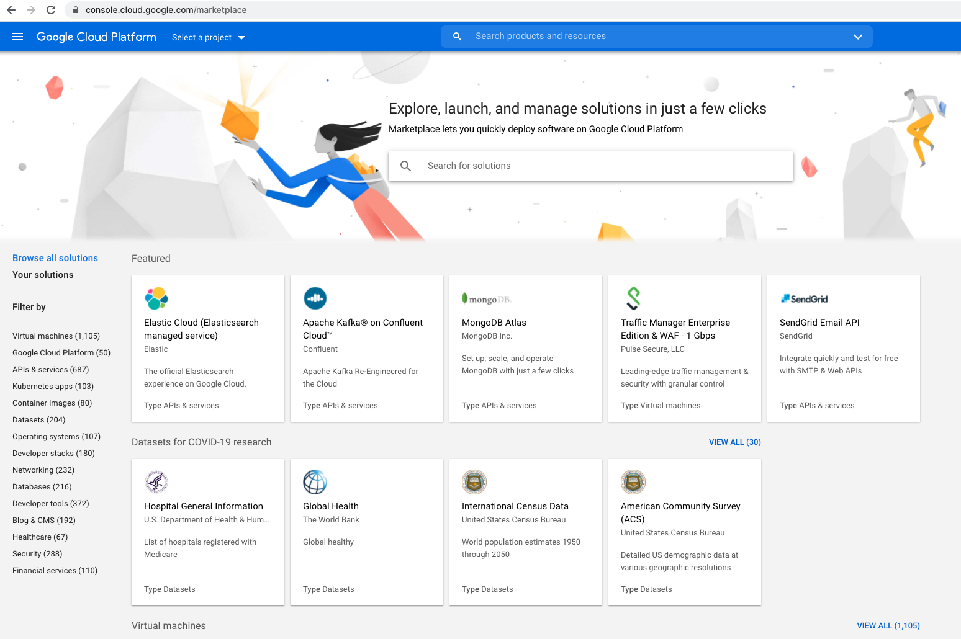This screenshot has width=961, height=639.
Task: Filter by Developer stacks (180)
Action: pos(53,453)
